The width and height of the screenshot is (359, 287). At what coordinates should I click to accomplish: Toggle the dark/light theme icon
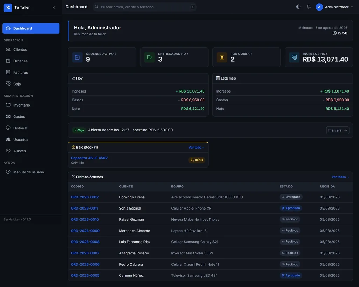(298, 7)
